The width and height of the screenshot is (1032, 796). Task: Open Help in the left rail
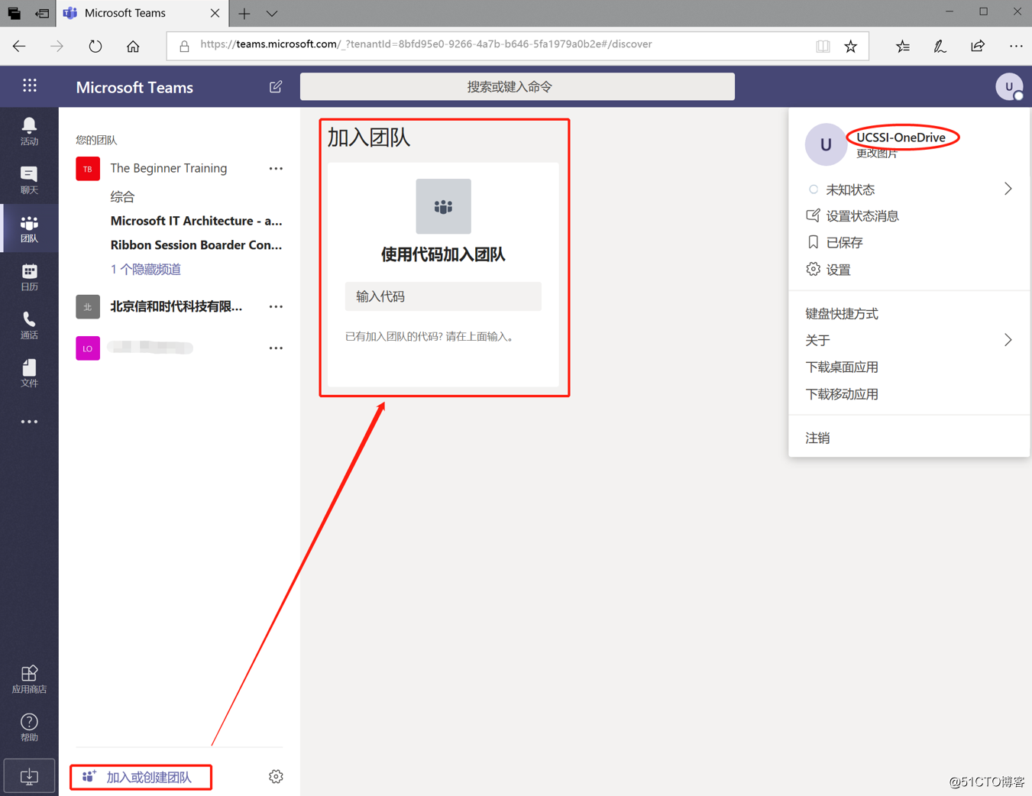tap(29, 727)
